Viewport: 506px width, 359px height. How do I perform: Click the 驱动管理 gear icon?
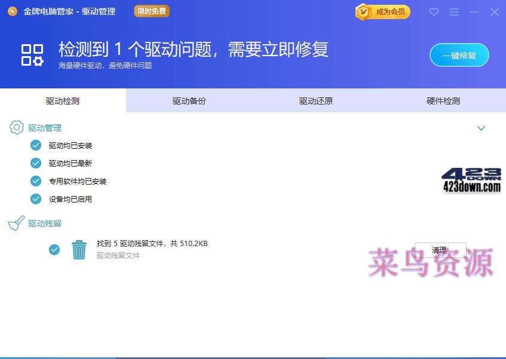tap(16, 127)
